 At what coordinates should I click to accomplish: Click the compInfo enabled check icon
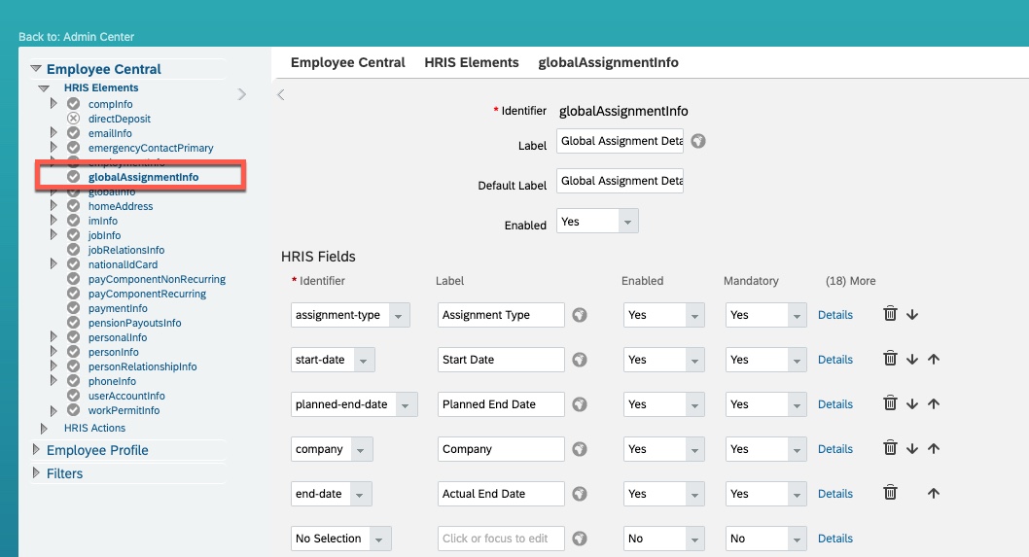coord(74,104)
